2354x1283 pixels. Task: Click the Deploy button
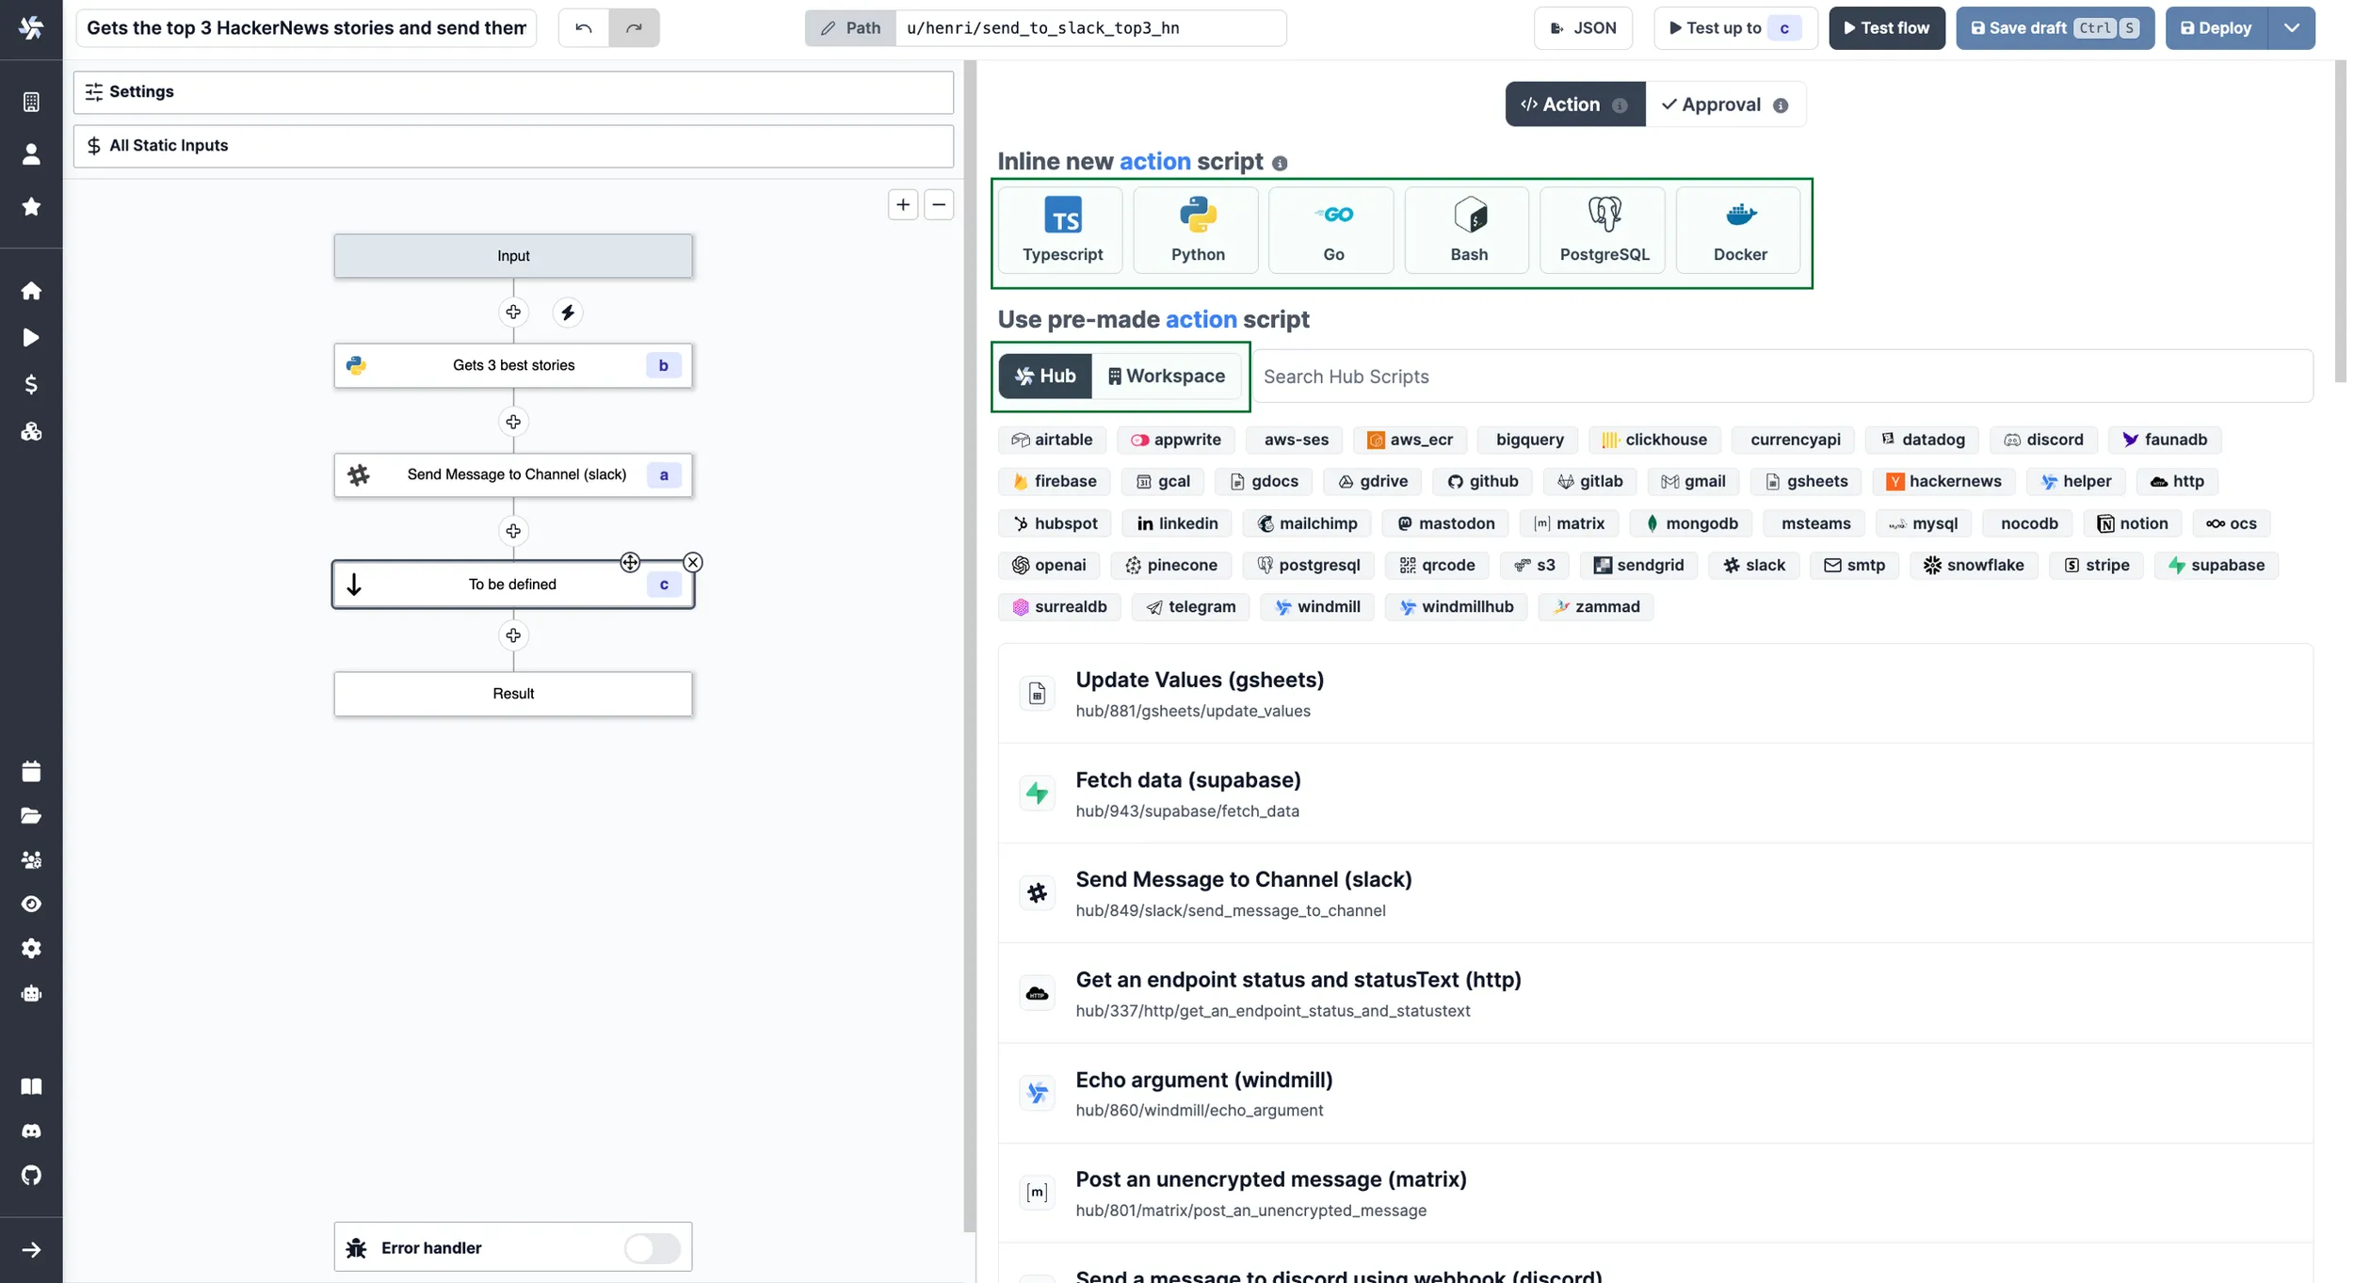pos(2217,28)
